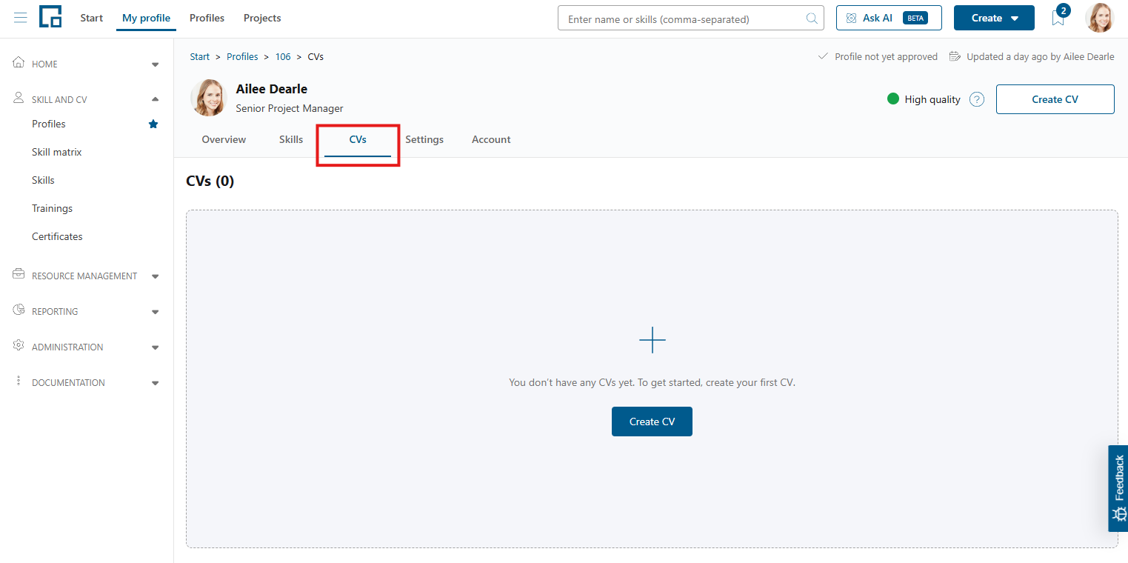Switch to the Skills tab

tap(291, 139)
